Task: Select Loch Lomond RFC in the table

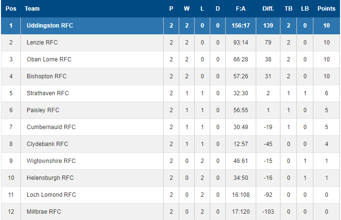Action: pos(51,195)
